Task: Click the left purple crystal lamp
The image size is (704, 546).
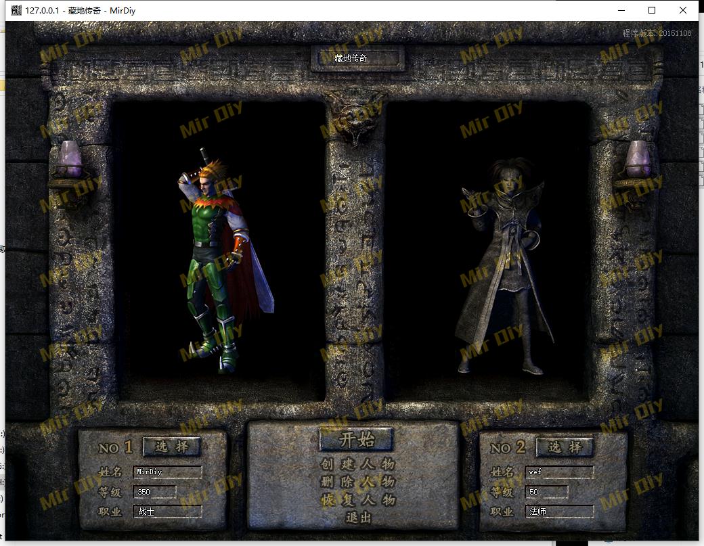Action: 71,160
